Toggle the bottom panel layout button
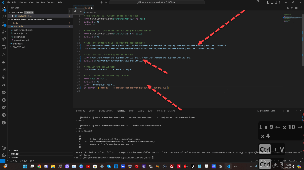 click(272, 2)
